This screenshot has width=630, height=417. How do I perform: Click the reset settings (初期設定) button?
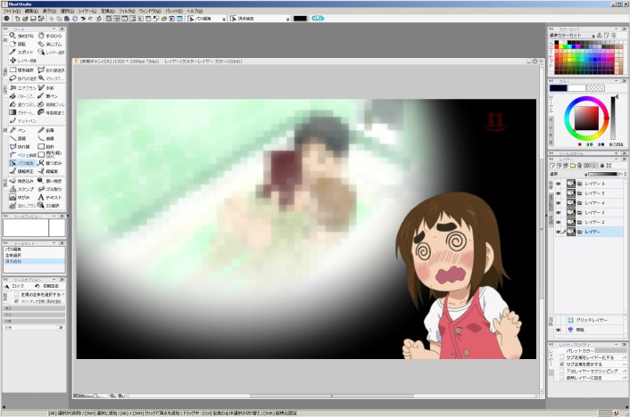coord(47,286)
